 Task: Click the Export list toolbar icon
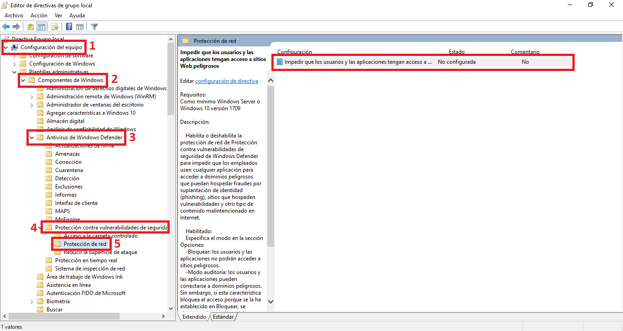pyautogui.click(x=55, y=26)
